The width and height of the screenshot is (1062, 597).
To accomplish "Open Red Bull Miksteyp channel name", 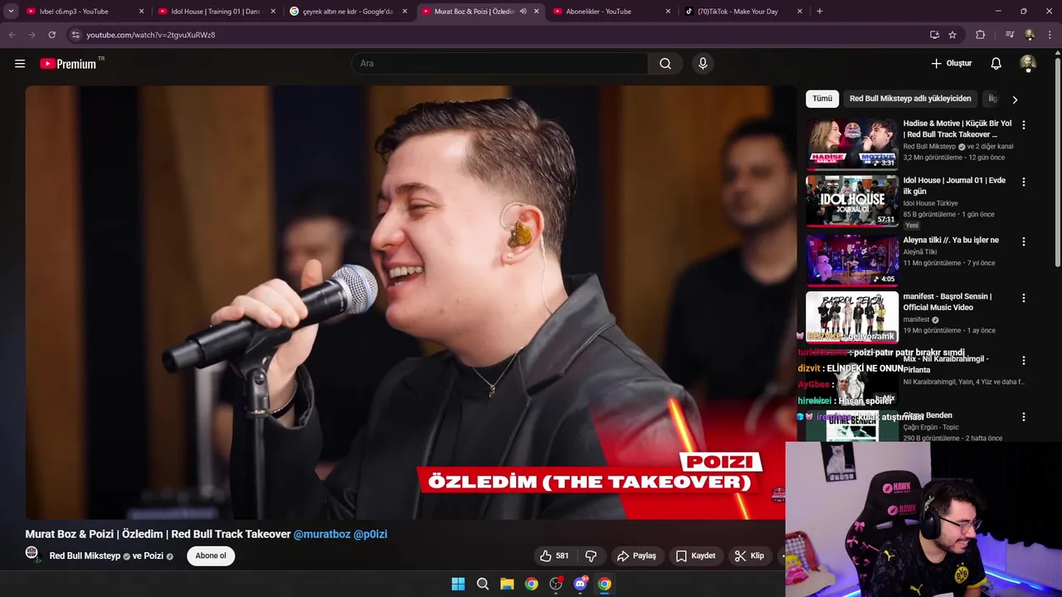I will coord(85,556).
